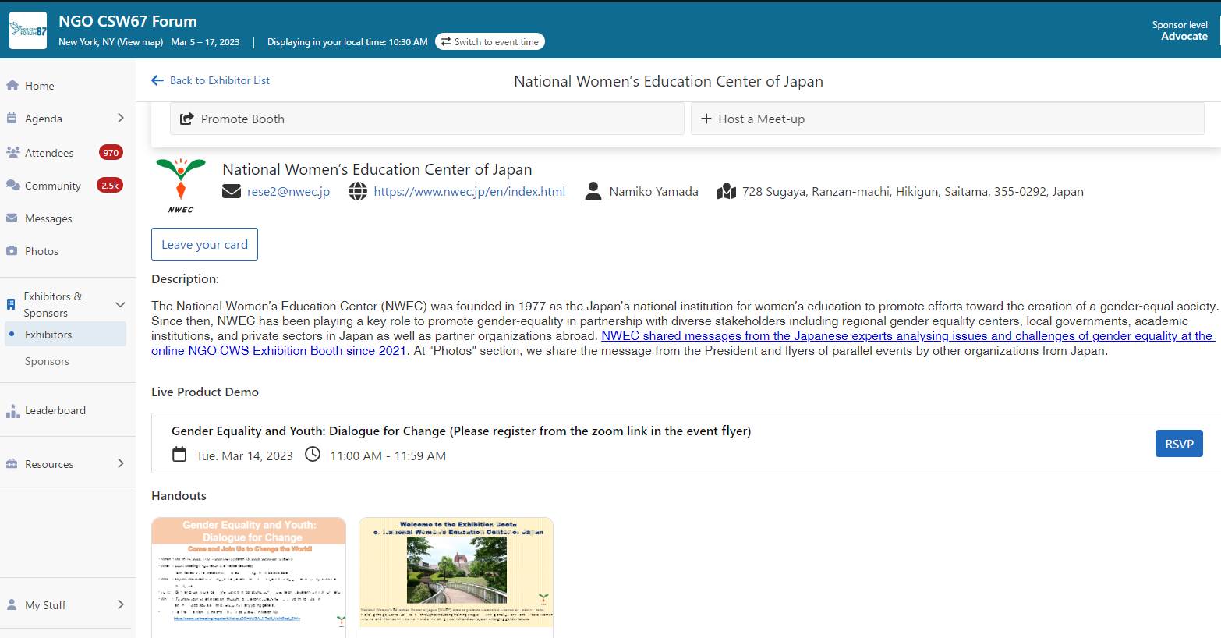Viewport: 1221px width, 638px height.
Task: Open the Attendees page
Action: click(49, 153)
